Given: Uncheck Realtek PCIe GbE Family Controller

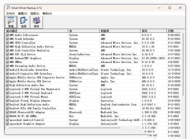Looking at the screenshot, I should point(8,108).
